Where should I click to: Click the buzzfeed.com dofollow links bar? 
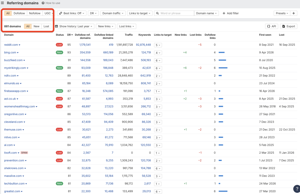[222, 60]
